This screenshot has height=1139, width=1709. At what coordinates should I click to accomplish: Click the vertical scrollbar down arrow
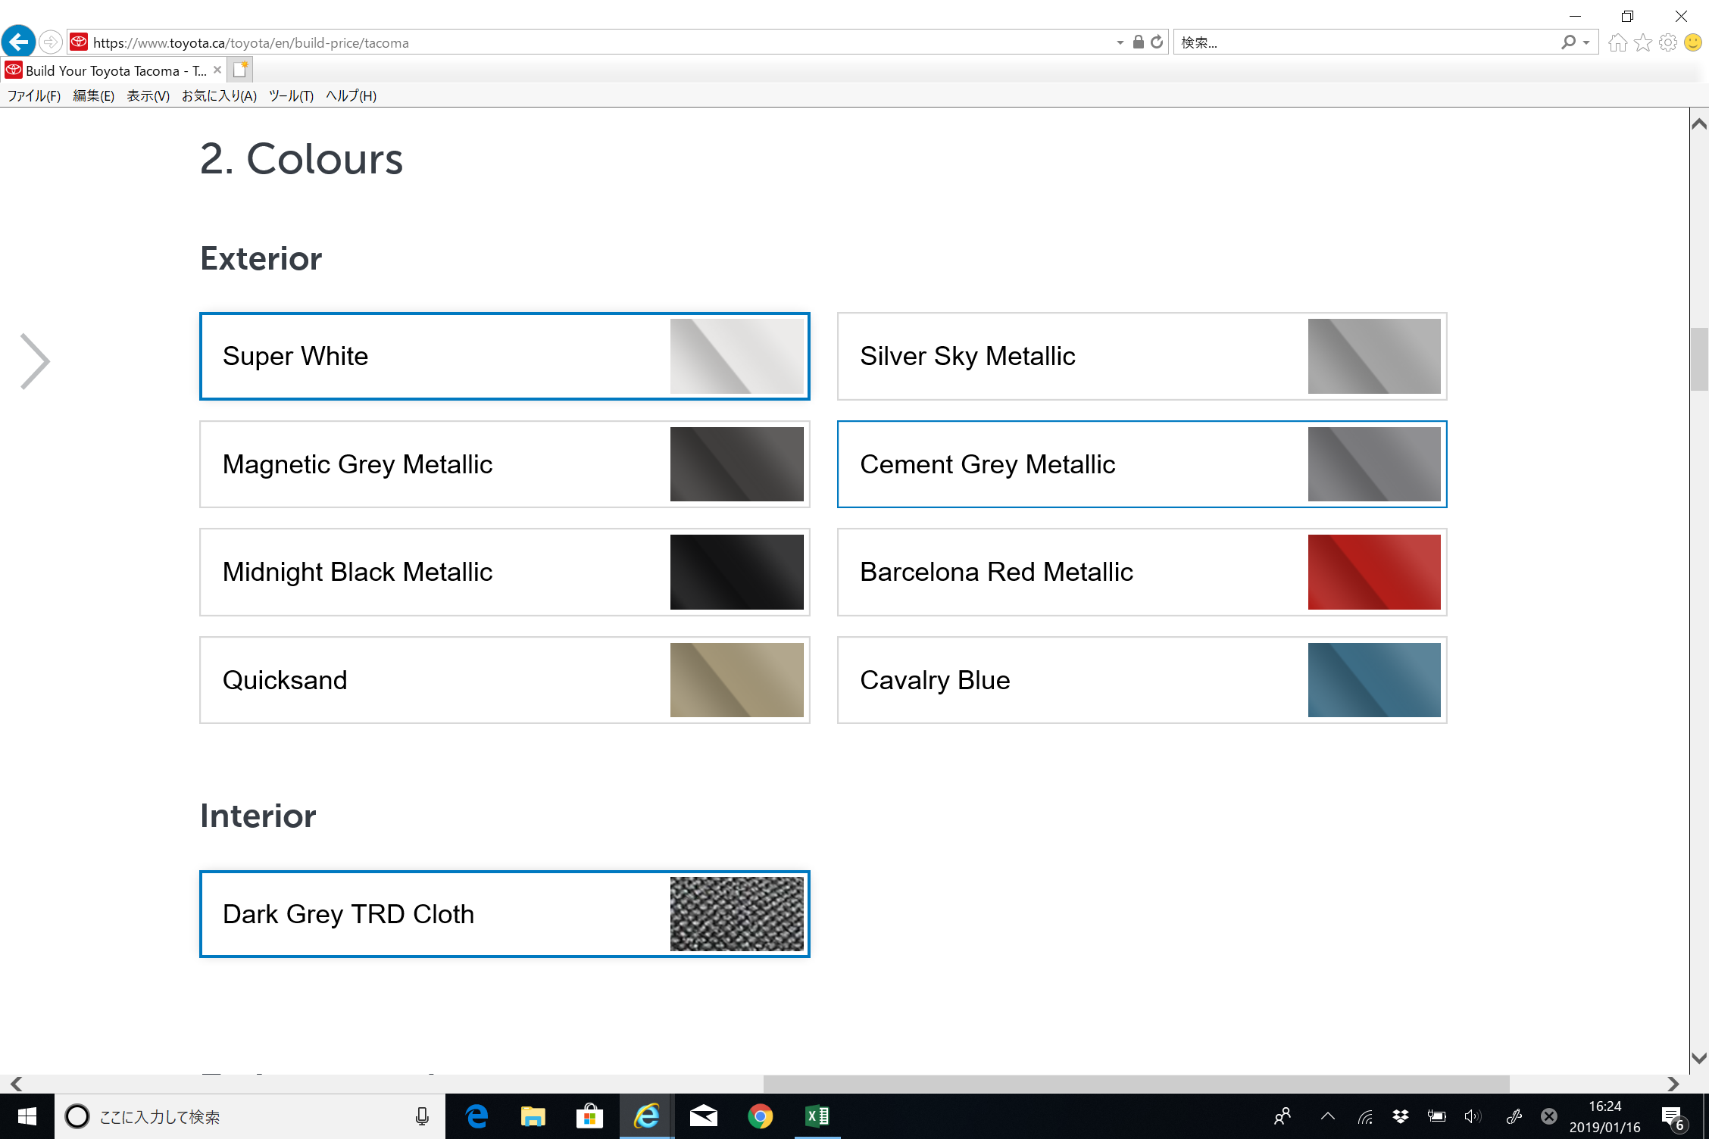(x=1699, y=1058)
